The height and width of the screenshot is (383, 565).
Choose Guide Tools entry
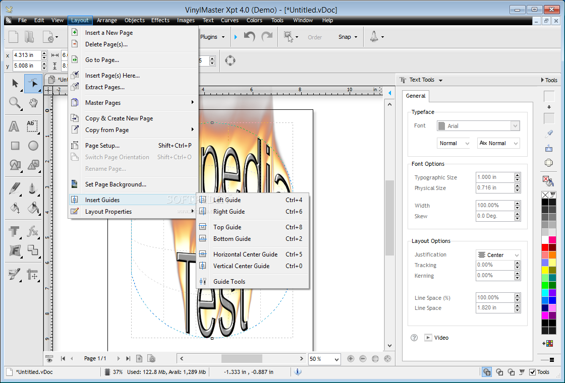[x=252, y=282]
